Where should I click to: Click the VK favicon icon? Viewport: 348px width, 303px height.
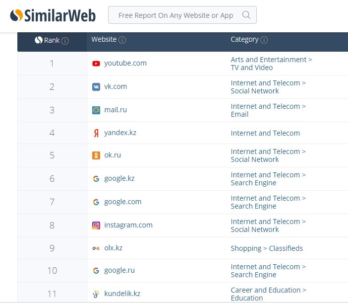(96, 87)
